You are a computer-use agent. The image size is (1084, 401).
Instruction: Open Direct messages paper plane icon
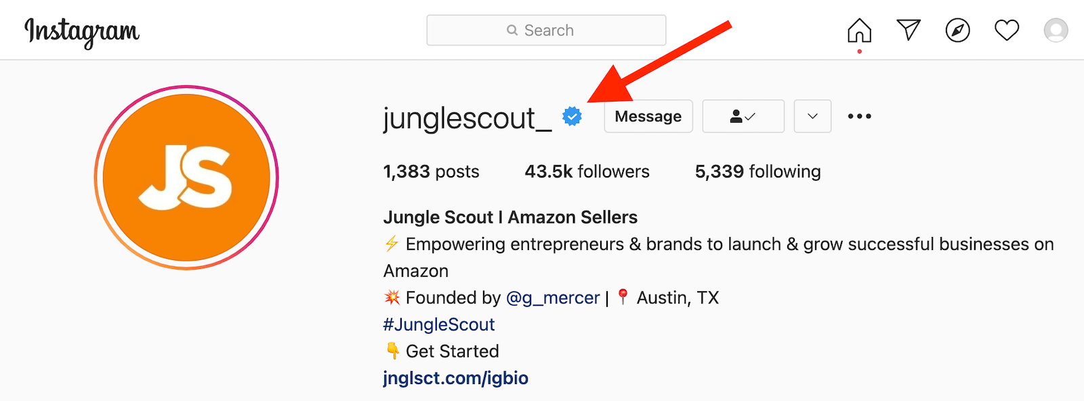pos(909,30)
